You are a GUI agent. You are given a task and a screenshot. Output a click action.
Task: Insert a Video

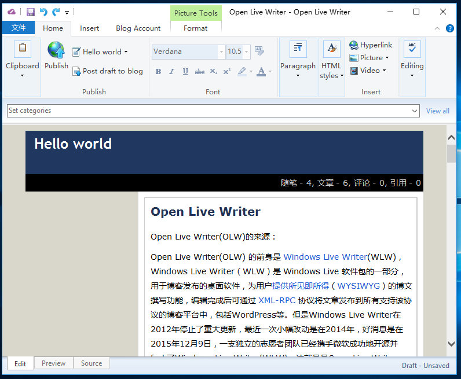coord(368,71)
